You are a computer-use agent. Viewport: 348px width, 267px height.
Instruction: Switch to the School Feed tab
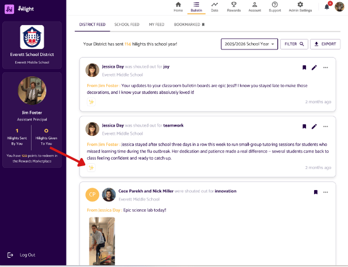tap(127, 24)
